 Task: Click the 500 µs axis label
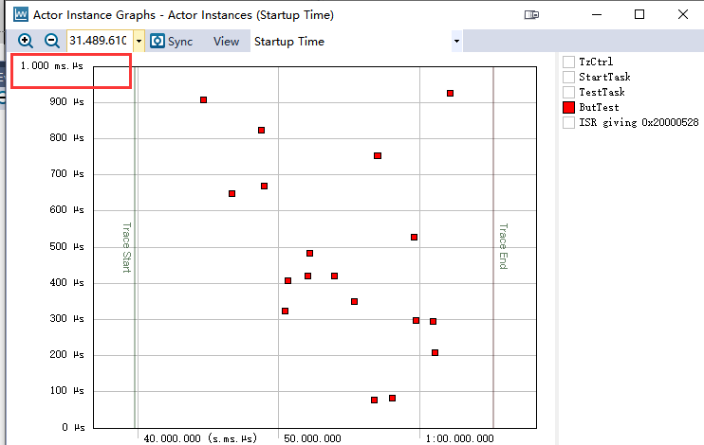67,246
